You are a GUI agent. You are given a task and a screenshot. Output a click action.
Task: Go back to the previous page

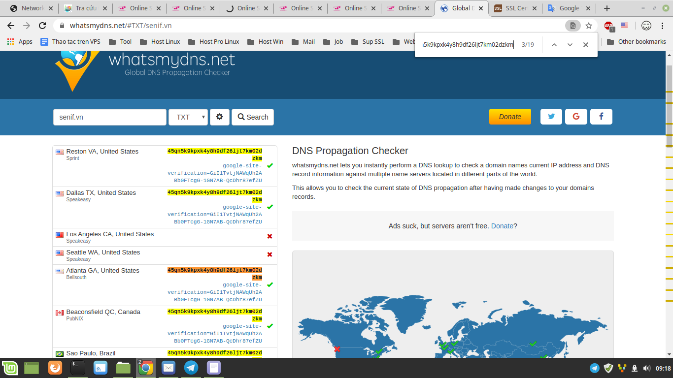click(x=11, y=26)
